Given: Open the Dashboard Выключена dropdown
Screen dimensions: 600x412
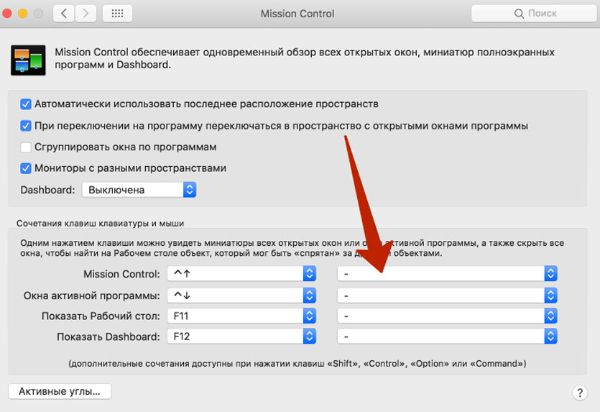Looking at the screenshot, I should click(x=139, y=190).
